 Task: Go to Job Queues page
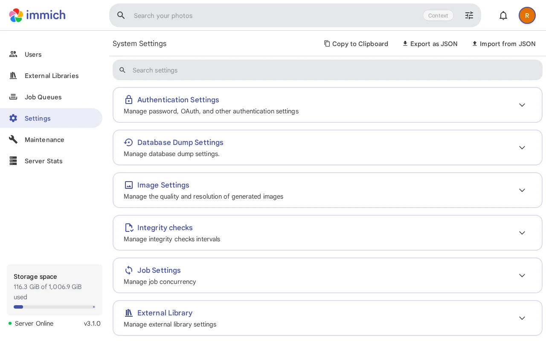coord(51,97)
